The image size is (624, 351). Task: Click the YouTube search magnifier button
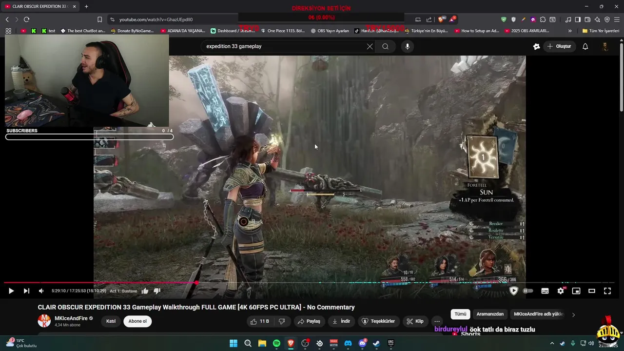(x=385, y=46)
